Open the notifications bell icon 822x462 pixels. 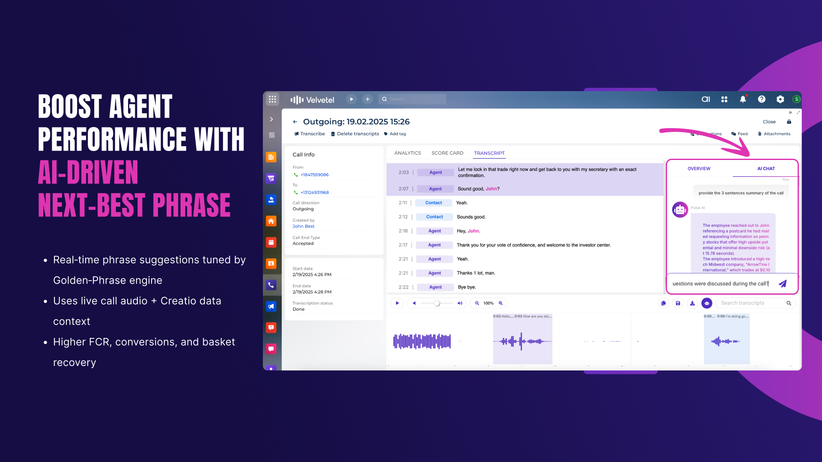pos(743,99)
